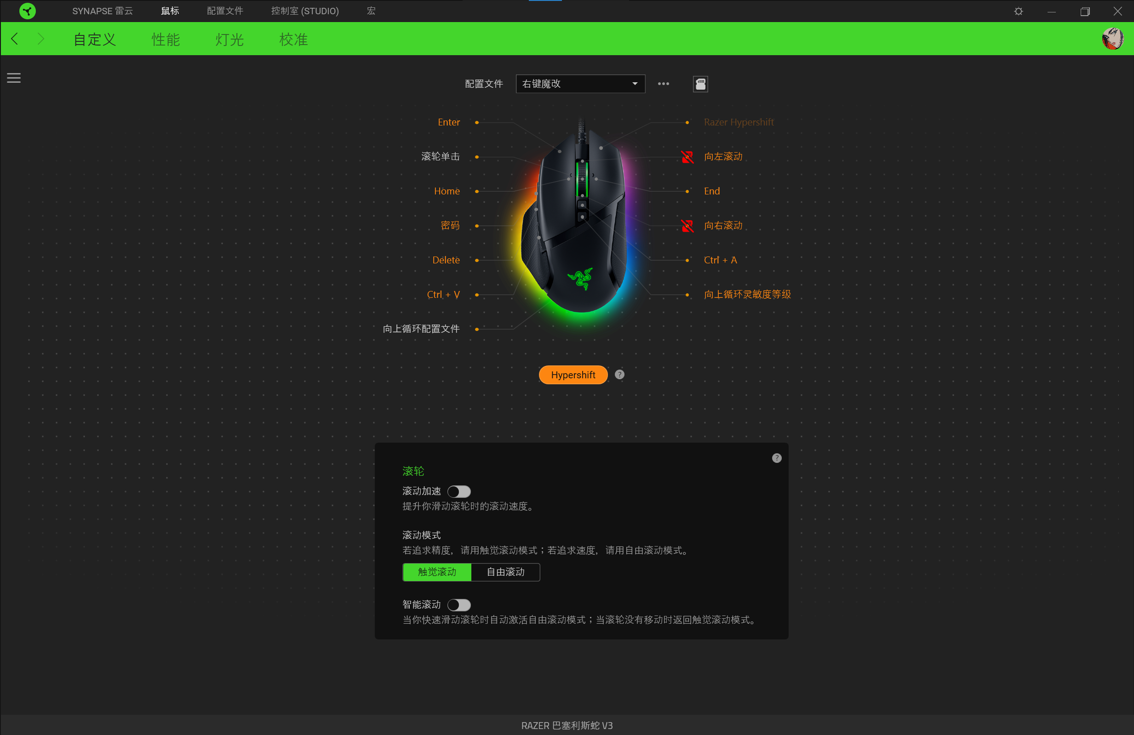Viewport: 1134px width, 735px height.
Task: Switch to the 鼠标 top tab
Action: coord(170,11)
